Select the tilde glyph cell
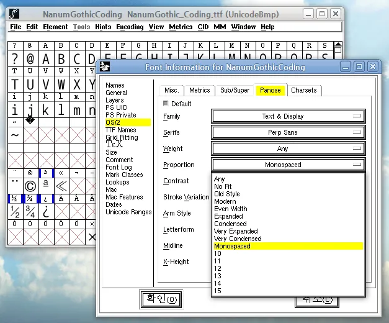 click(x=15, y=135)
